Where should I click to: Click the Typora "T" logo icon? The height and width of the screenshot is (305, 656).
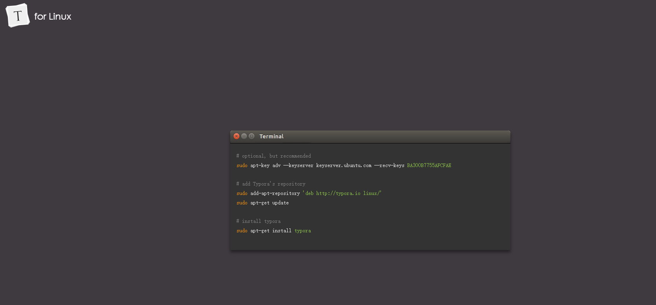(18, 16)
